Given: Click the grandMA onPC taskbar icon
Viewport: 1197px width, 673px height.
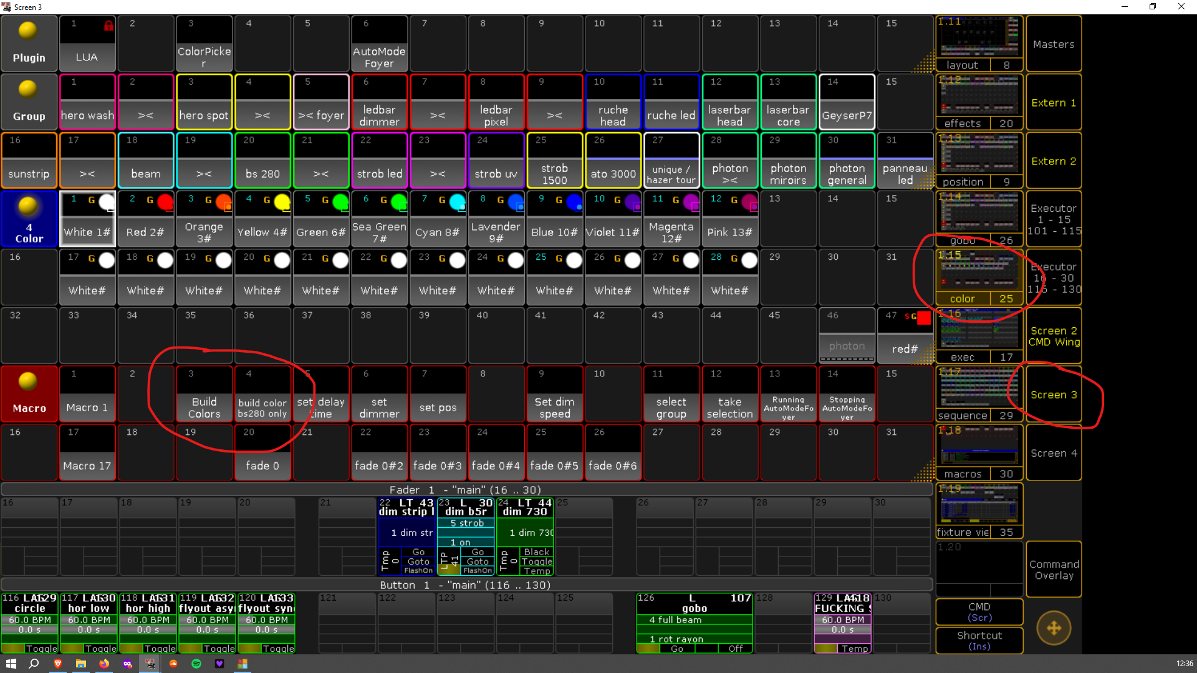Looking at the screenshot, I should pyautogui.click(x=150, y=664).
